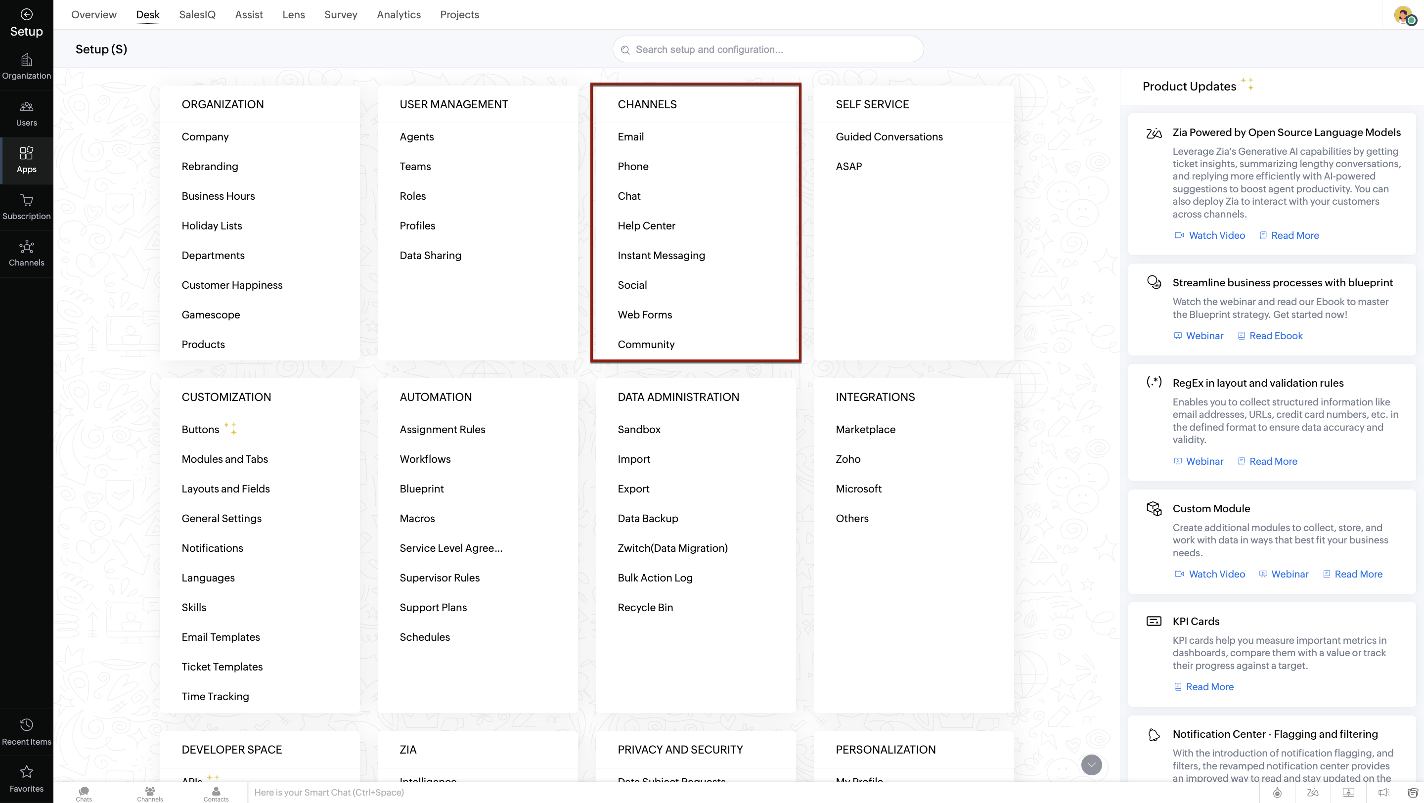Open the Favorites star icon
This screenshot has height=803, width=1424.
(27, 778)
